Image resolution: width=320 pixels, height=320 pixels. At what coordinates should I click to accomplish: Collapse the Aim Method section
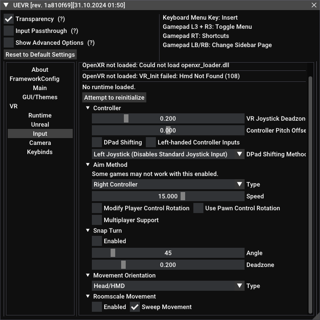[88, 165]
